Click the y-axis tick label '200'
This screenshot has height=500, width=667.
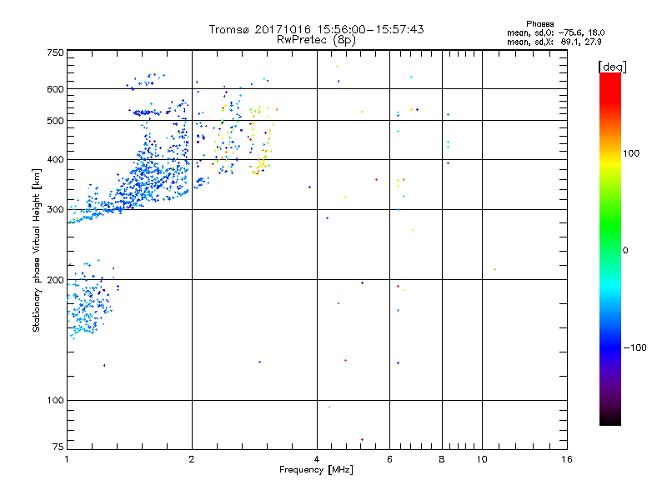(55, 280)
